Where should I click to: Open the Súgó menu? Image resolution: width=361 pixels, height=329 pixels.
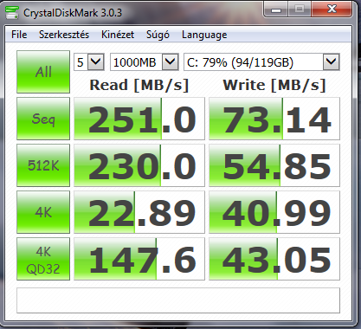click(x=158, y=35)
